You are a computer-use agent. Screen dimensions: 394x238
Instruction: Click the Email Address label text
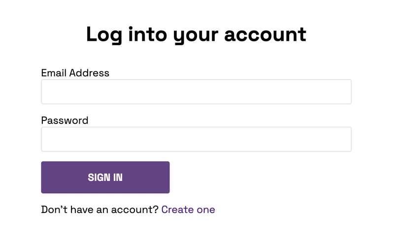(x=75, y=73)
